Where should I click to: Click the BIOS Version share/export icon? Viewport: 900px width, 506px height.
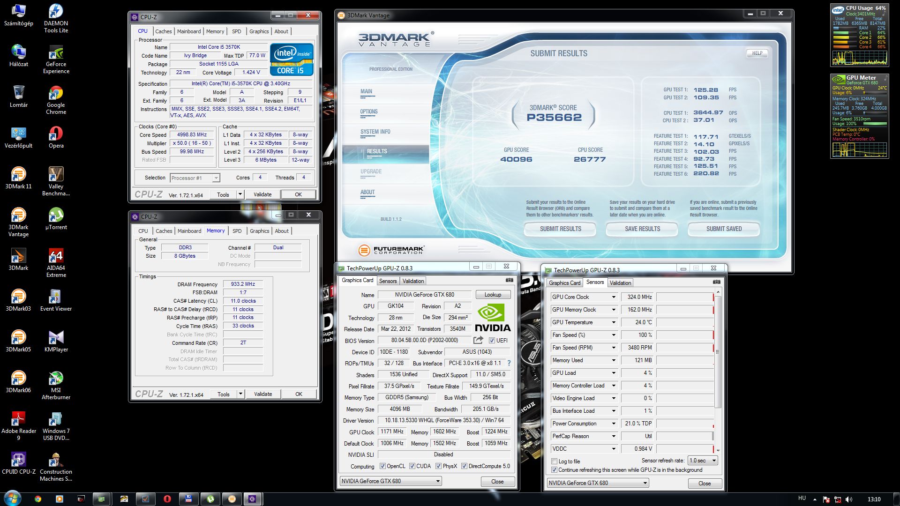[x=478, y=340]
